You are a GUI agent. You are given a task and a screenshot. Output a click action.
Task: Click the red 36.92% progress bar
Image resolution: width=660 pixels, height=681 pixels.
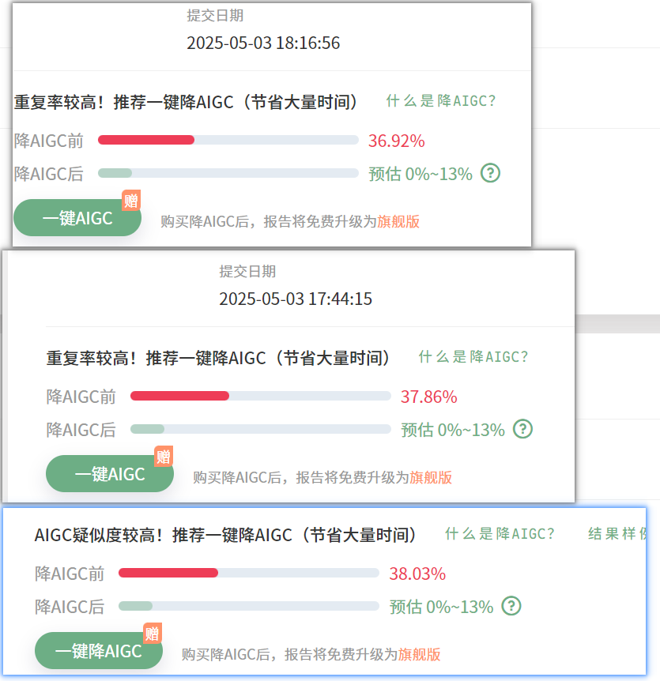(146, 140)
